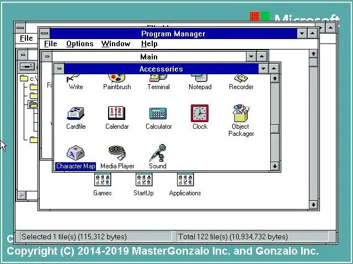Viewport: 353px width, 264px height.
Task: Open the Help menu in Program Manager
Action: point(149,44)
